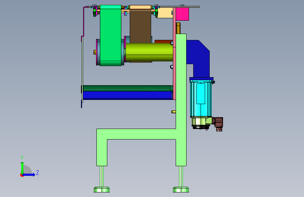Select the cyan servo motor body
The width and height of the screenshot is (304, 197).
201,98
